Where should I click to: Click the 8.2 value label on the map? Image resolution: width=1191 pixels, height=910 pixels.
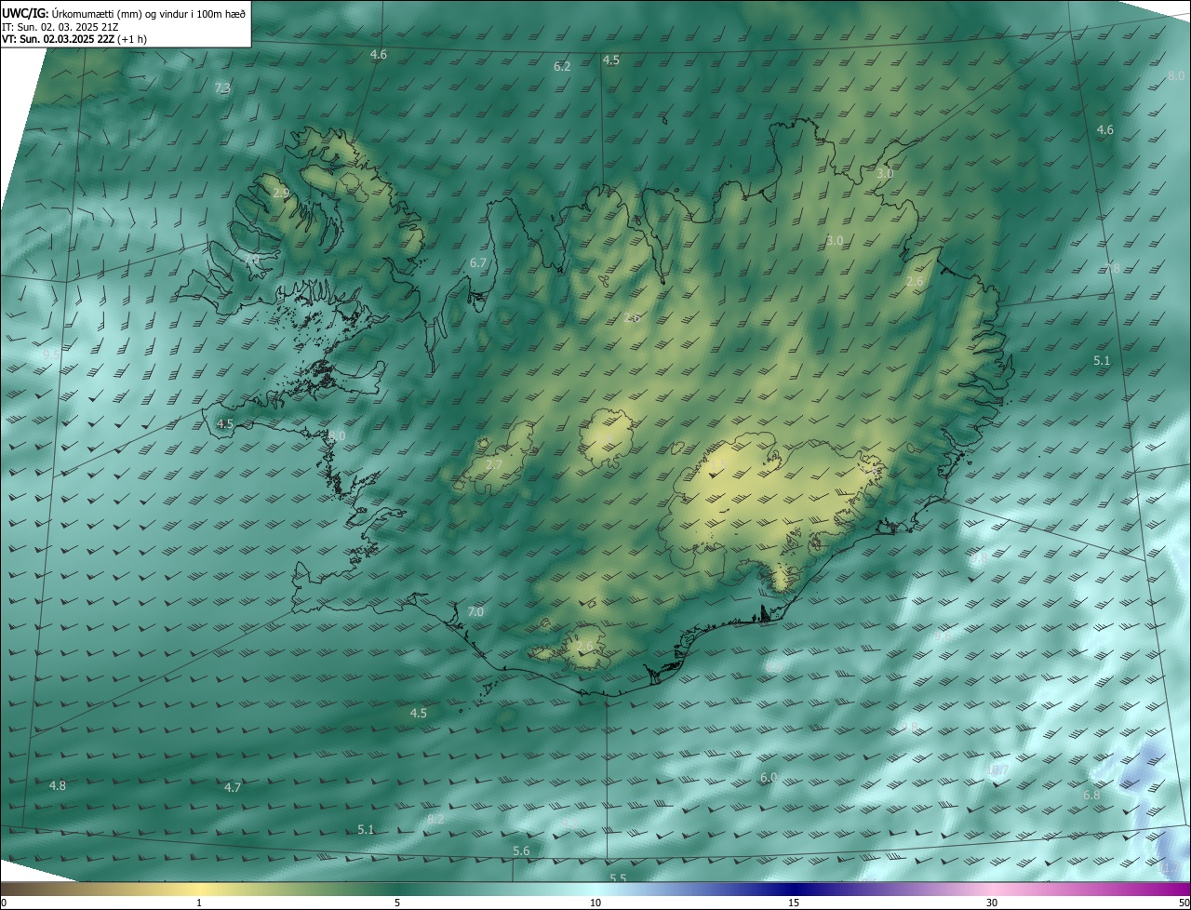tap(435, 820)
